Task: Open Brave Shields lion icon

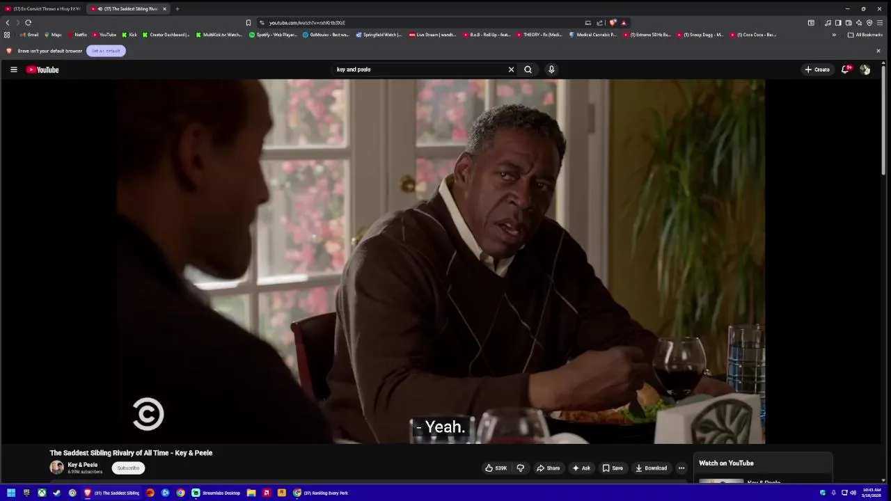Action: [x=613, y=23]
